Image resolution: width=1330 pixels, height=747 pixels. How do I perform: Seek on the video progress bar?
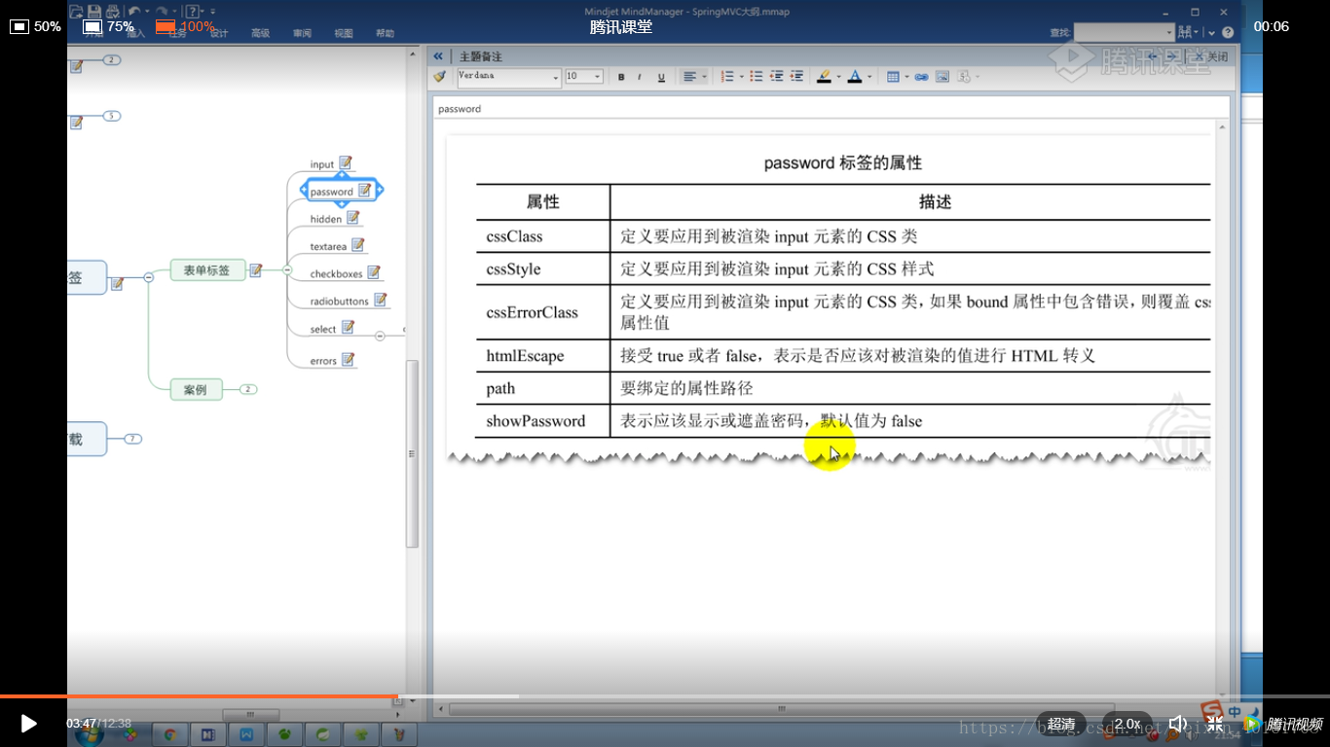665,696
